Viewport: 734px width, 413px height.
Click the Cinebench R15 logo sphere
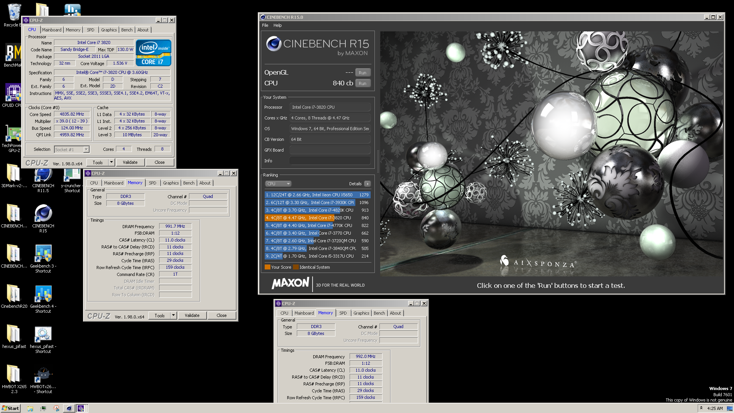[274, 44]
